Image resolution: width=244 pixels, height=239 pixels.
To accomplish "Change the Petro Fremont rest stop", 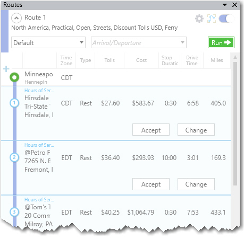I will click(x=196, y=184).
